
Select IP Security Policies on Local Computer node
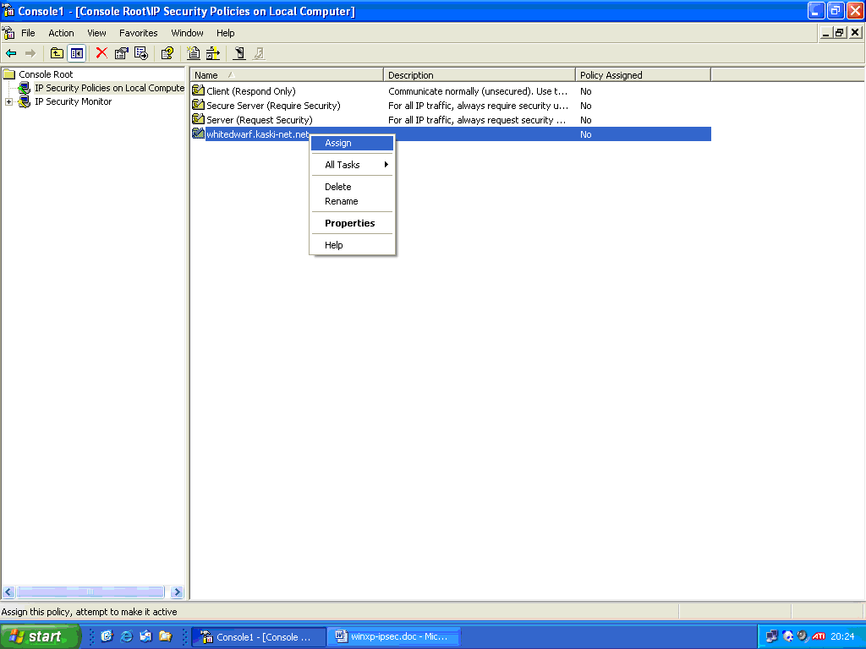coord(109,88)
